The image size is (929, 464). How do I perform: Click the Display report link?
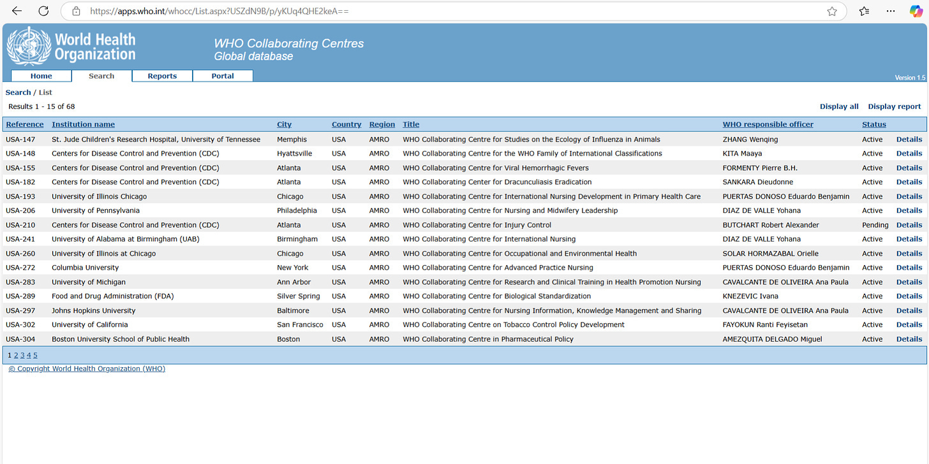click(x=895, y=106)
